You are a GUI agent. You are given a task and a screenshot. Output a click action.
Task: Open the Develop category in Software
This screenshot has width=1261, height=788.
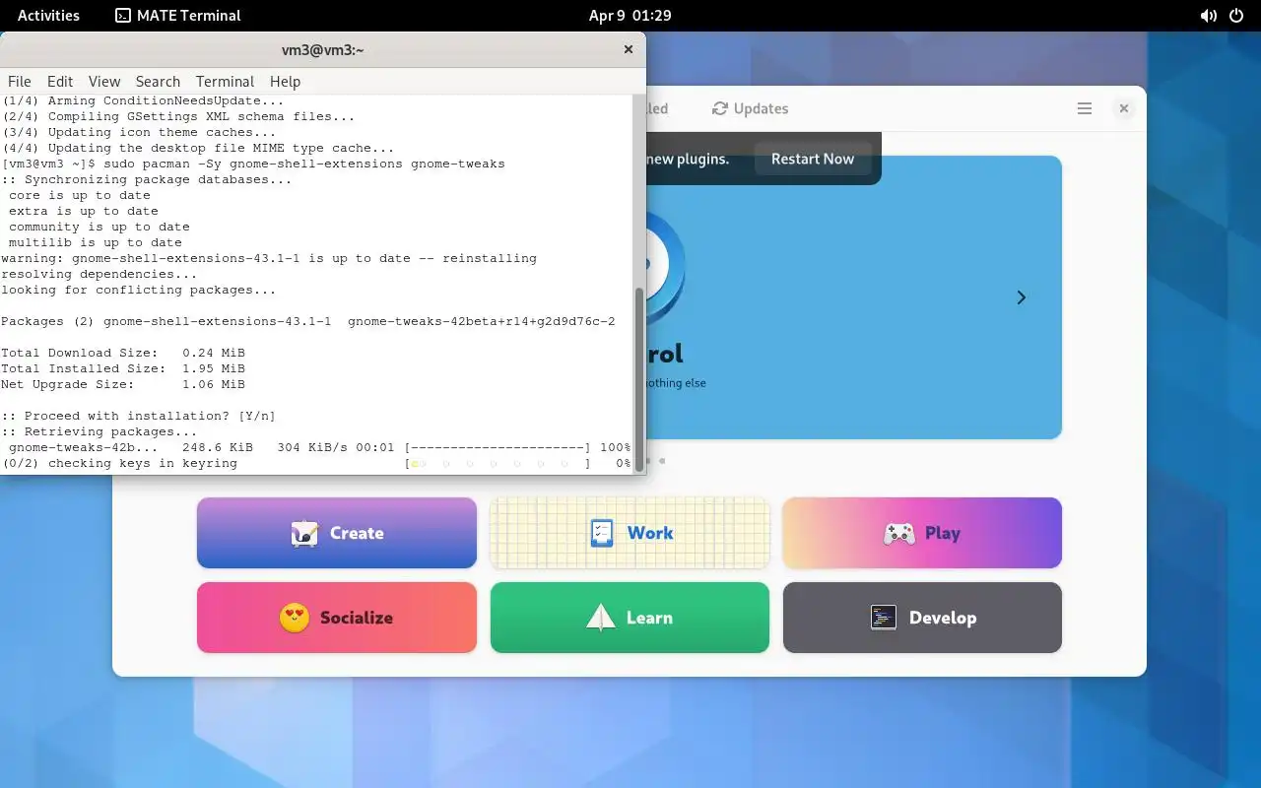point(922,618)
